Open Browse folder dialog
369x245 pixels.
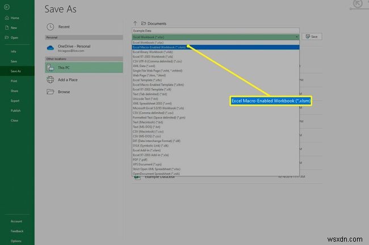pyautogui.click(x=84, y=92)
